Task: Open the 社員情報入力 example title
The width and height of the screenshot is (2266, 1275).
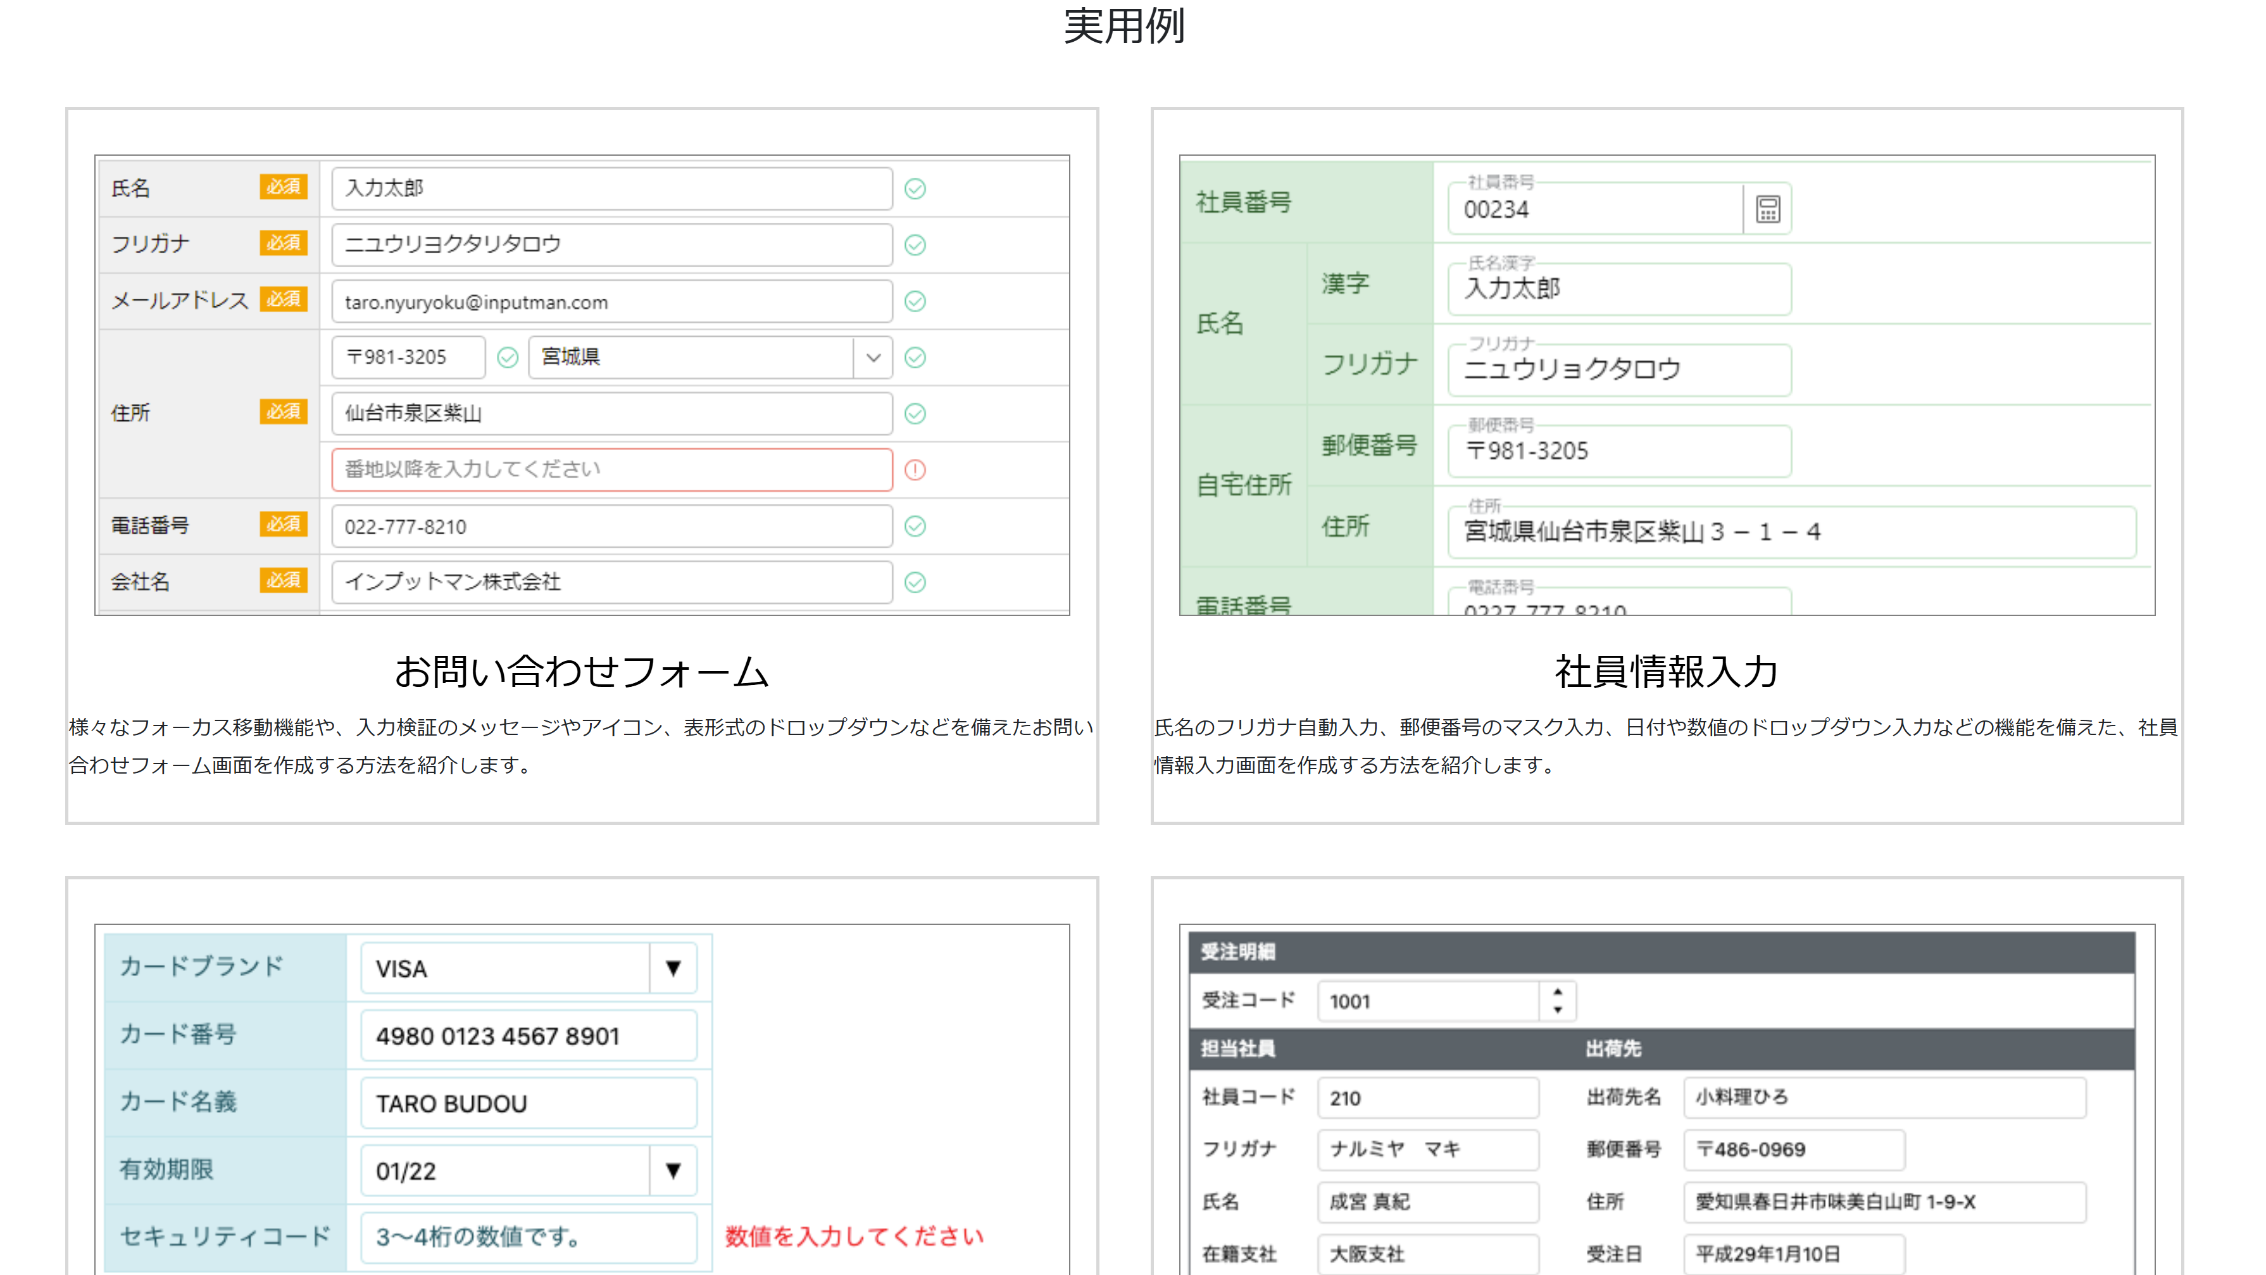Action: tap(1666, 672)
